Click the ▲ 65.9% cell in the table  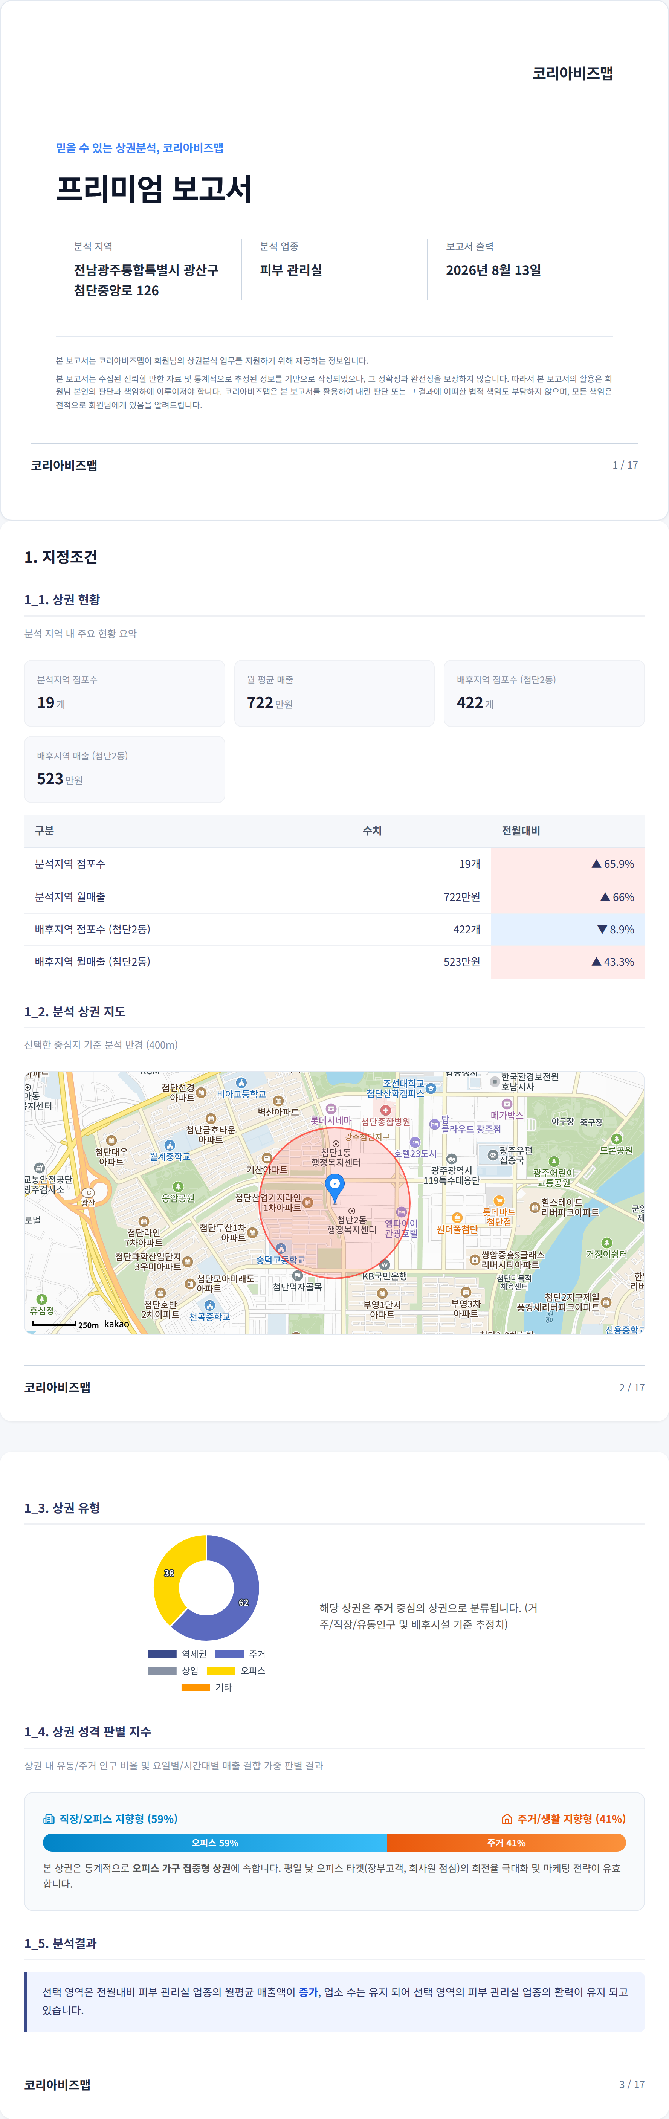(568, 864)
